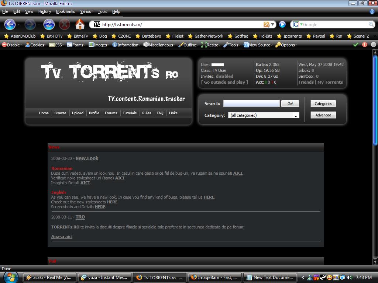The image size is (378, 283).
Task: Open the Forms developer toolbar menu
Action: tap(76, 45)
